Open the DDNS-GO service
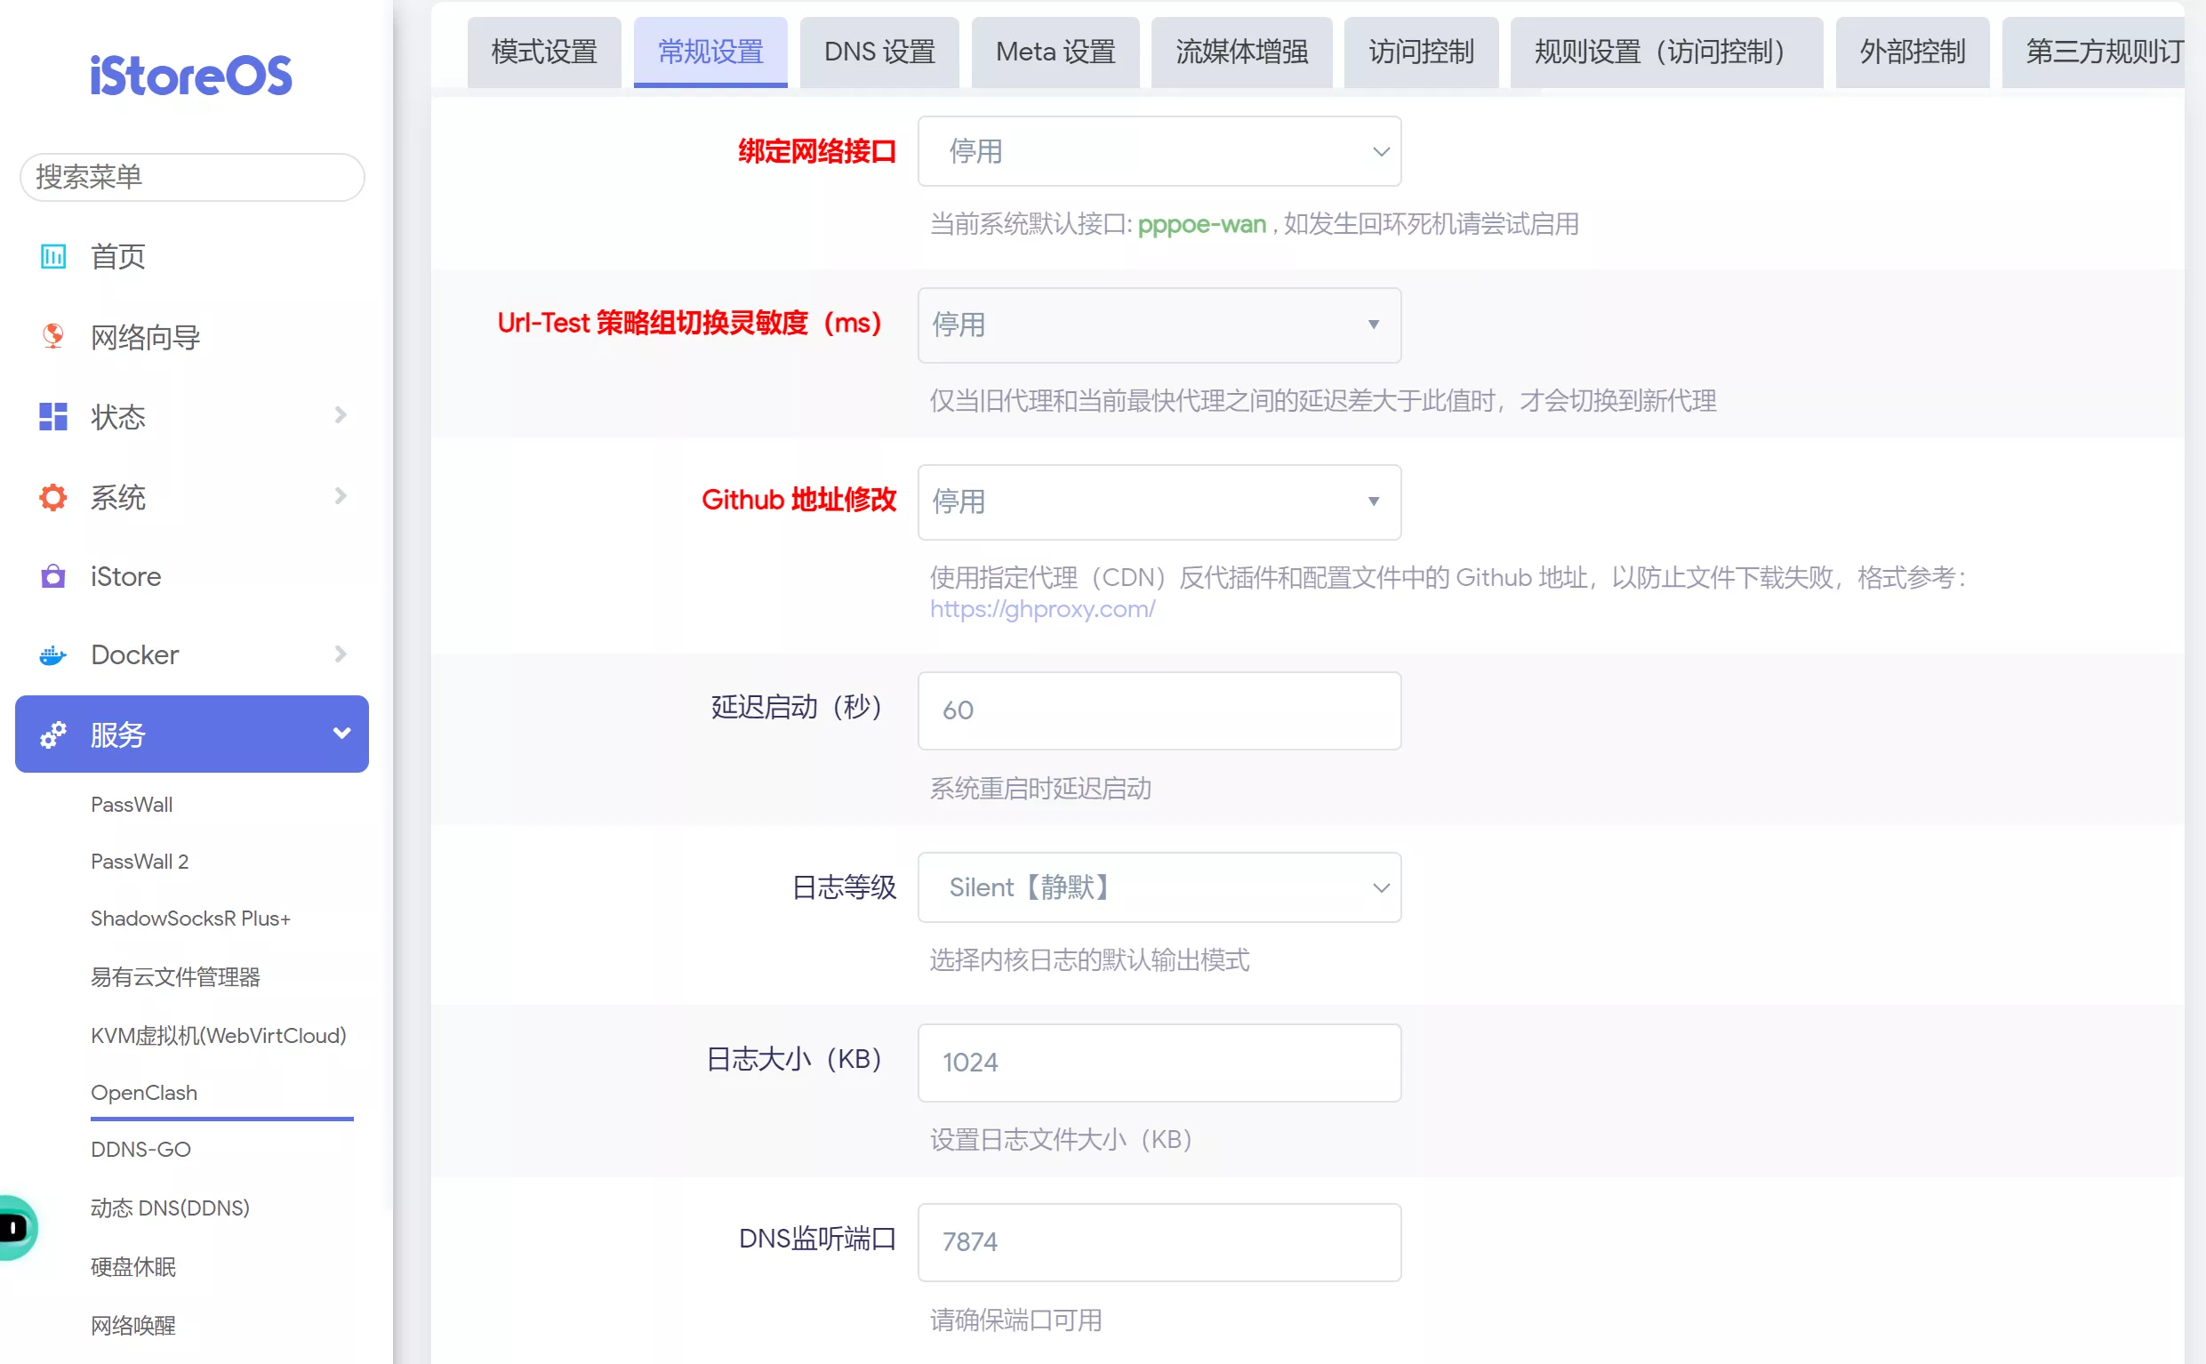The height and width of the screenshot is (1364, 2206). pyautogui.click(x=140, y=1150)
